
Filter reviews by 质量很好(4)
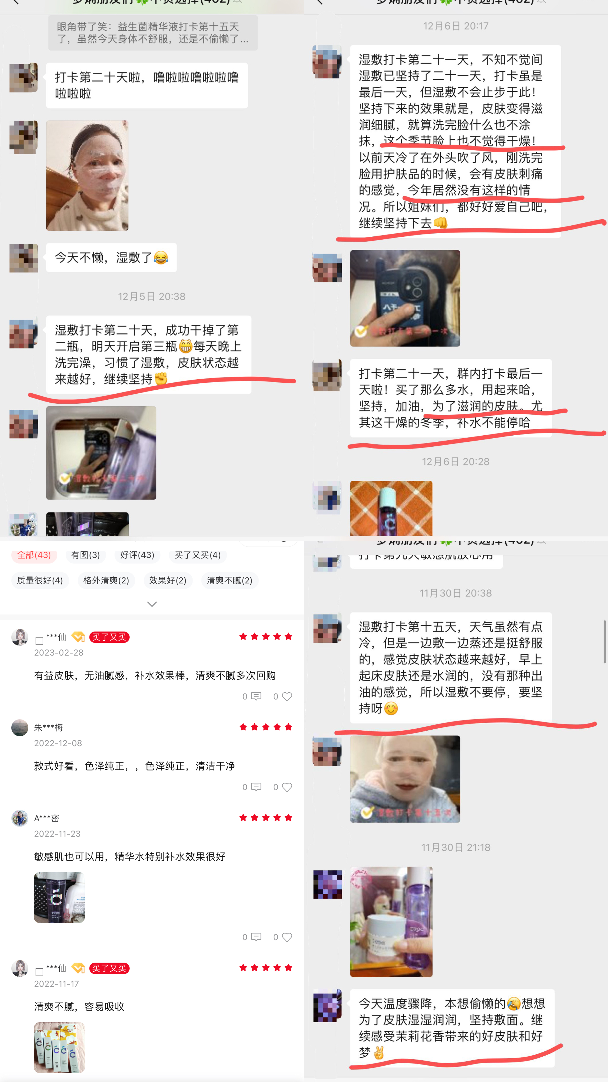coord(40,580)
